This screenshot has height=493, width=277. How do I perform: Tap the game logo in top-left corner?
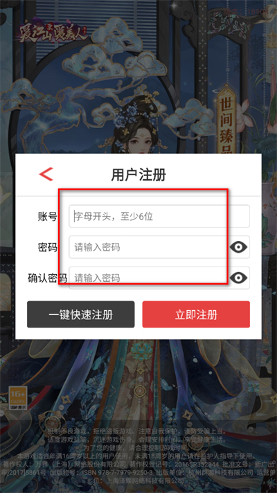tap(51, 31)
